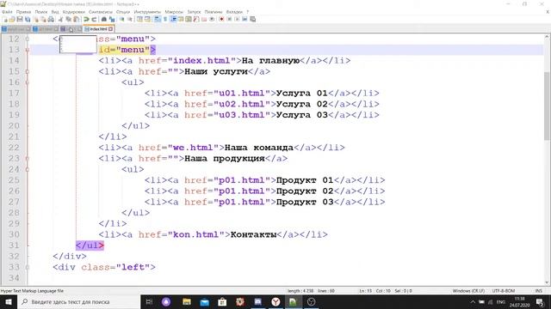Viewport: 551px width, 309px height.
Task: Collapse the fold marker at line 12
Action: coord(28,39)
